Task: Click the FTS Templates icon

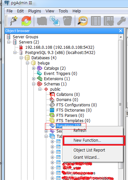Action: (52, 120)
